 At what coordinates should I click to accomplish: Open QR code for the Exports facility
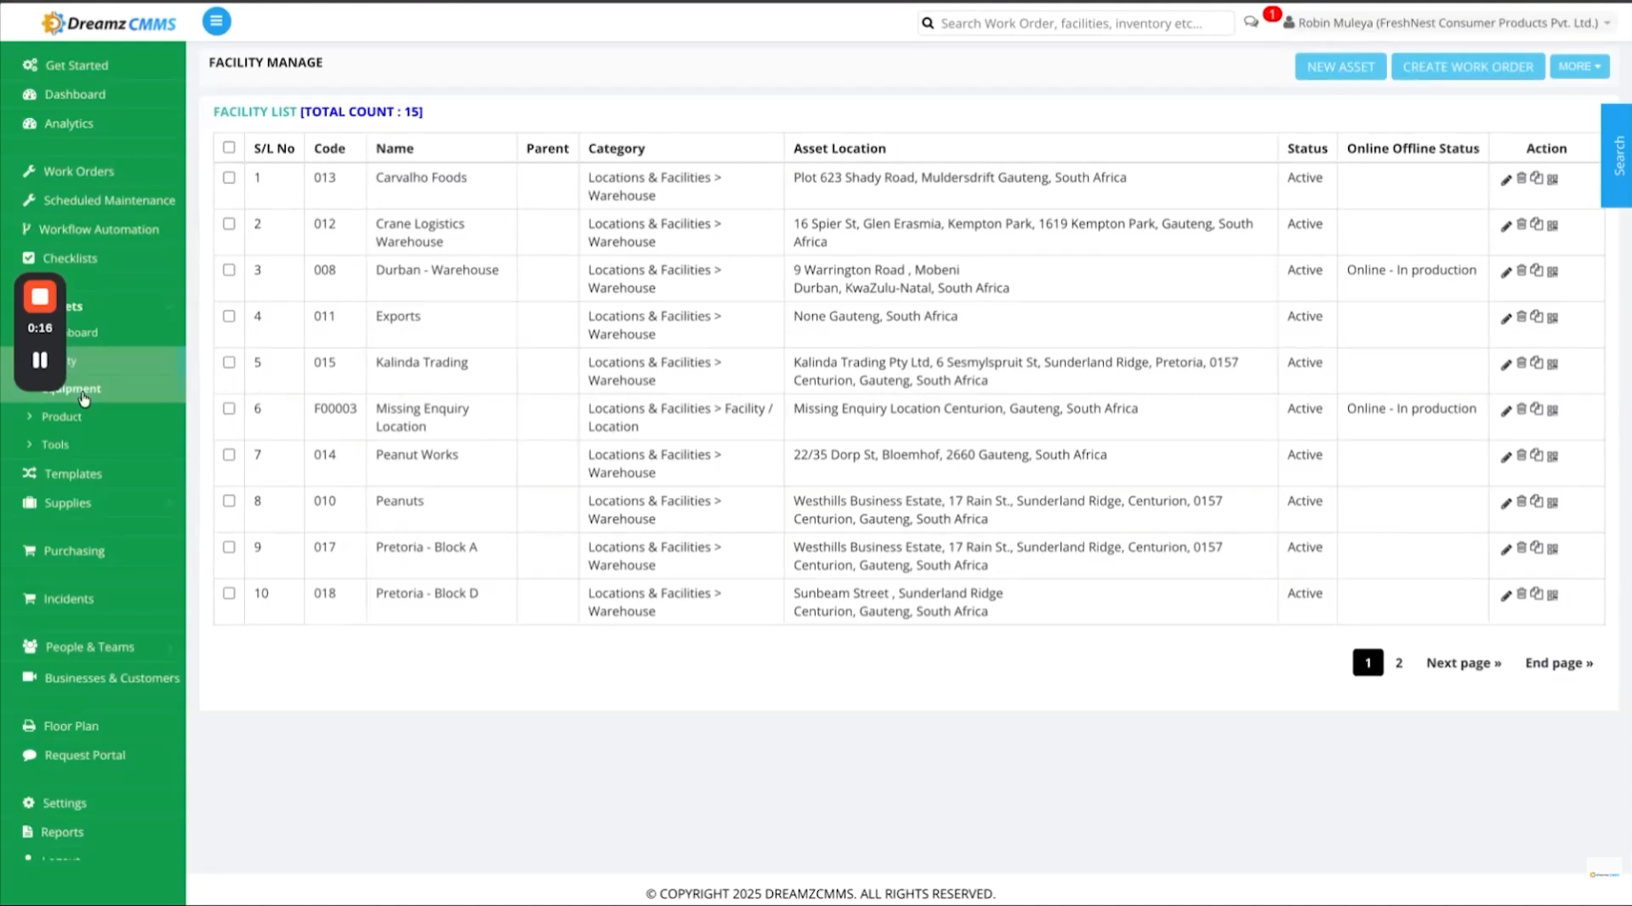coord(1553,318)
